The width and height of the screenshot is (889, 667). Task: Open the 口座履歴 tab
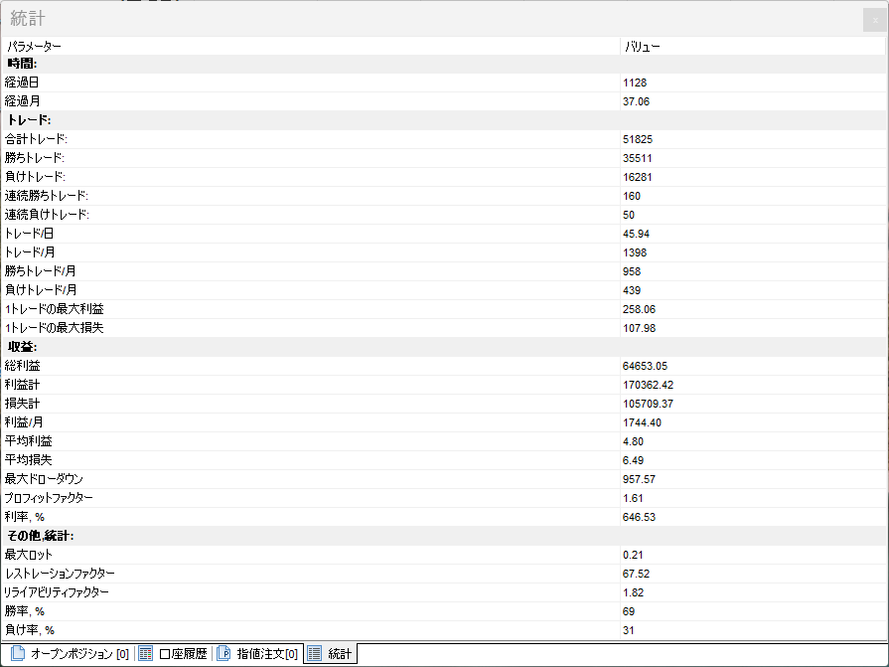[x=183, y=654]
